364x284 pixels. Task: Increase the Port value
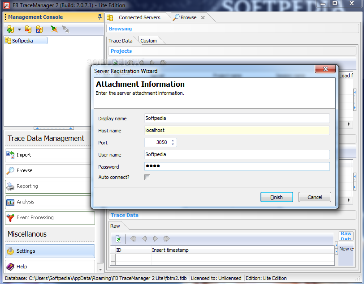[x=173, y=140]
